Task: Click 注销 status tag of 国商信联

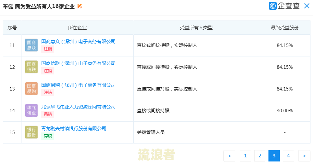Action: point(48,71)
